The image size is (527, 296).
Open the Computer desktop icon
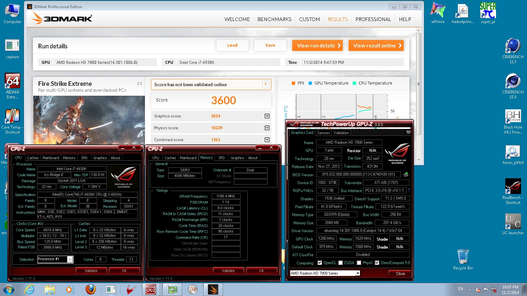click(13, 14)
